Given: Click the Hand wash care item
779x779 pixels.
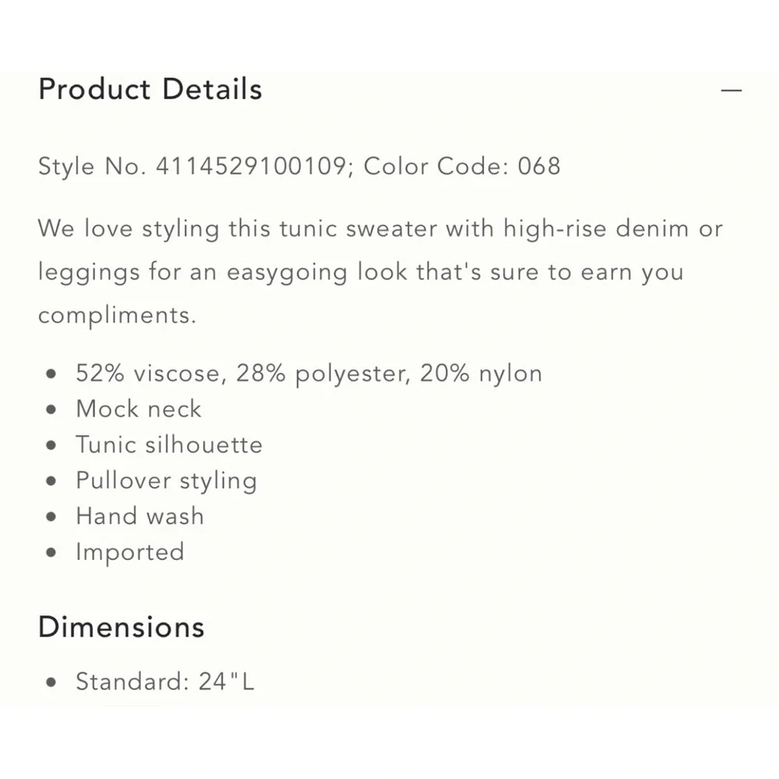Looking at the screenshot, I should [x=139, y=516].
